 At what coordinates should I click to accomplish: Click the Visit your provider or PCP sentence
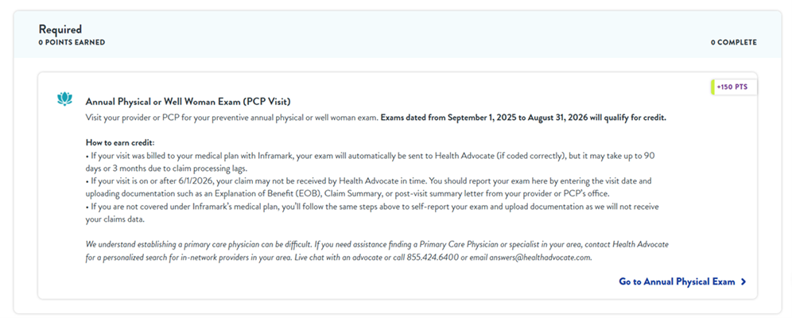point(231,118)
